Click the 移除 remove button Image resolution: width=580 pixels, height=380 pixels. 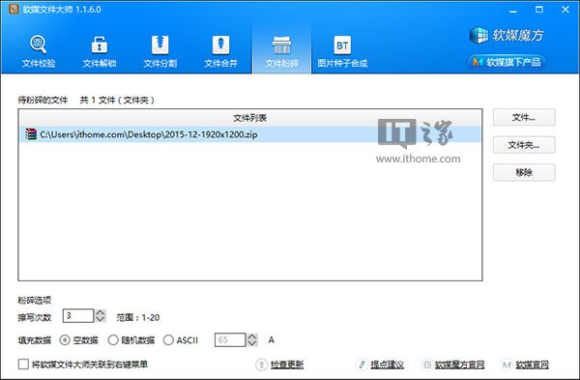524,172
